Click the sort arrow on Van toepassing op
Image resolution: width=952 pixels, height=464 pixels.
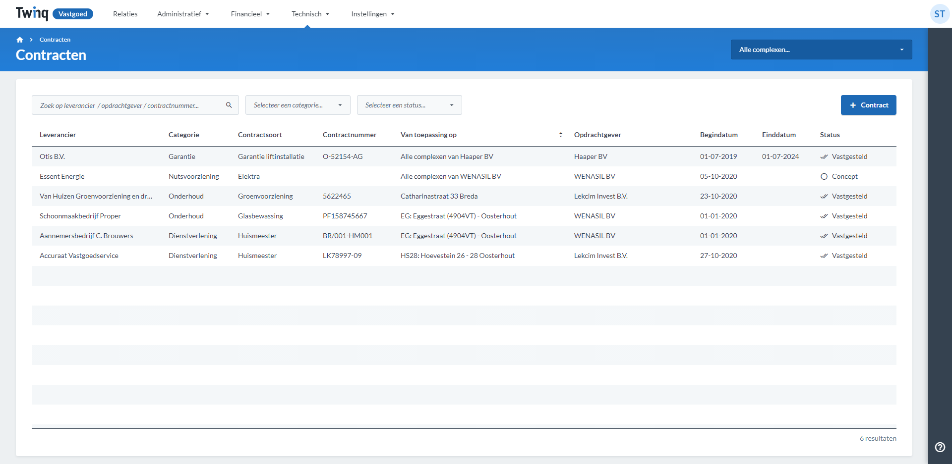point(560,134)
